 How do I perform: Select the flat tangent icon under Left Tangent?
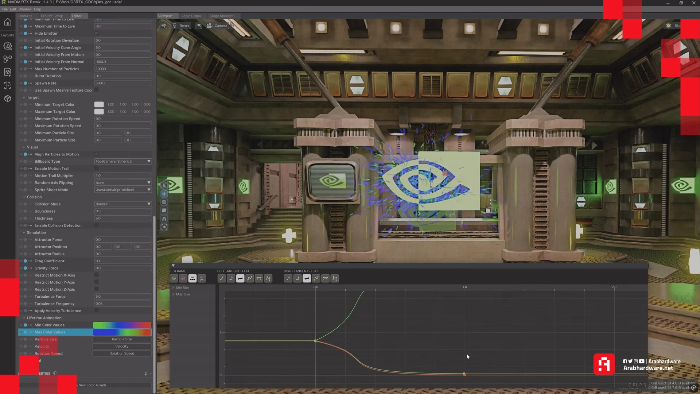pos(241,278)
